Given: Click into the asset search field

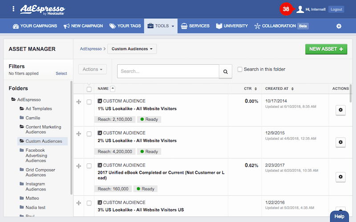Looking at the screenshot, I should click(x=168, y=71).
